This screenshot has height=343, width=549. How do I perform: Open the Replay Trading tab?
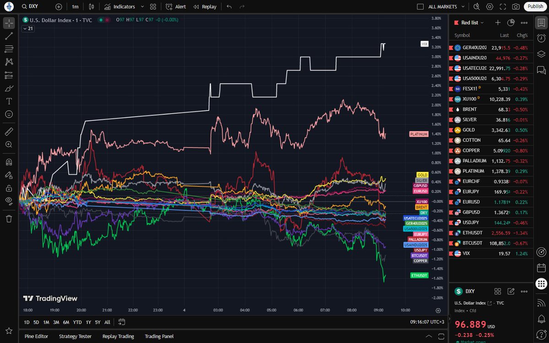point(118,336)
